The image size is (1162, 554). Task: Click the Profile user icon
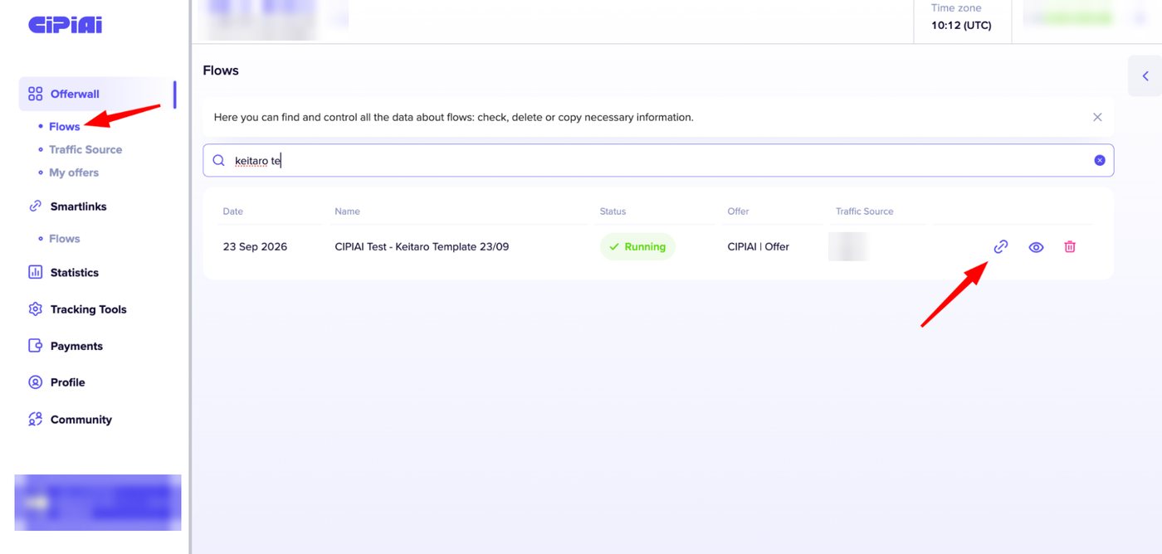[x=35, y=382]
